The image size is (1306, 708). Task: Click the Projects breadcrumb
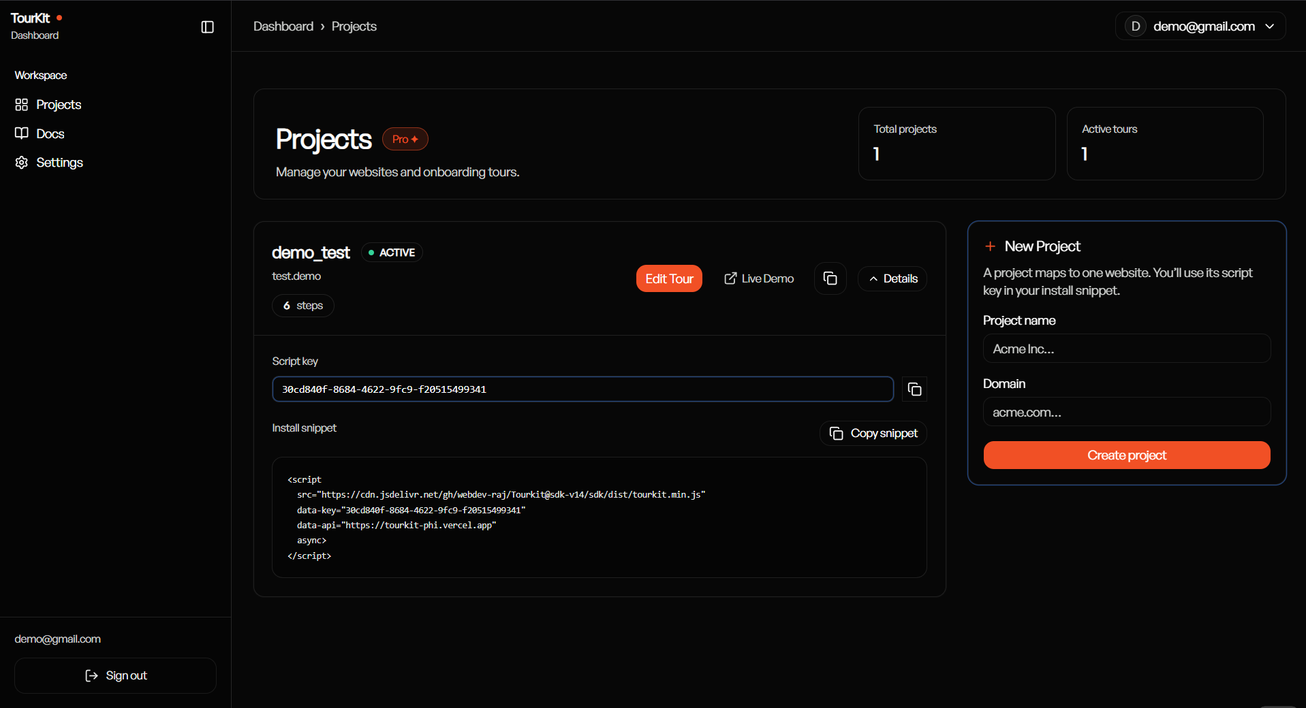coord(354,27)
